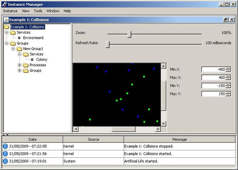Click the Environment grey circle icon

click(19, 38)
